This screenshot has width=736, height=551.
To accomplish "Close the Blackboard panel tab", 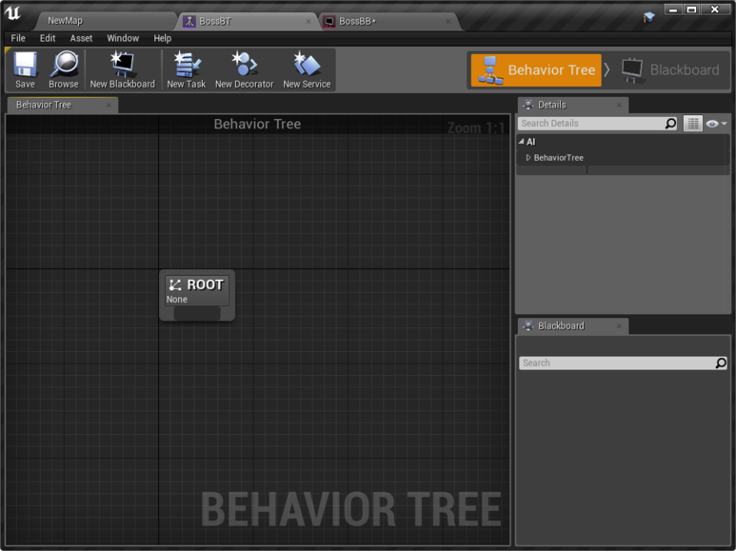I will (x=619, y=325).
